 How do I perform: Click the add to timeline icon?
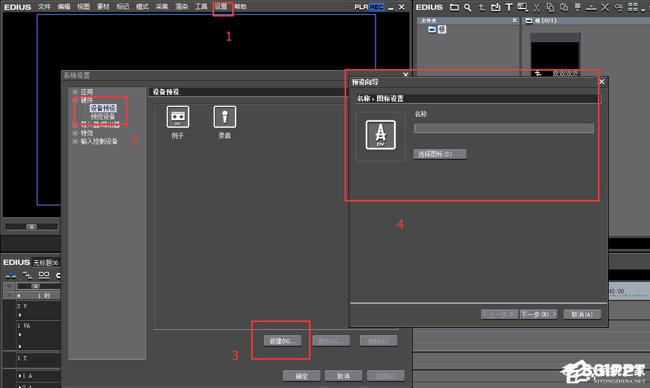(x=592, y=7)
